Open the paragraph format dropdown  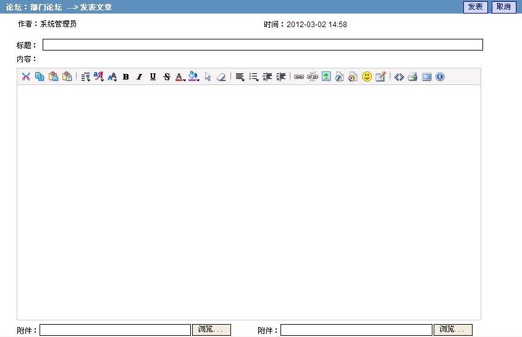[x=86, y=77]
